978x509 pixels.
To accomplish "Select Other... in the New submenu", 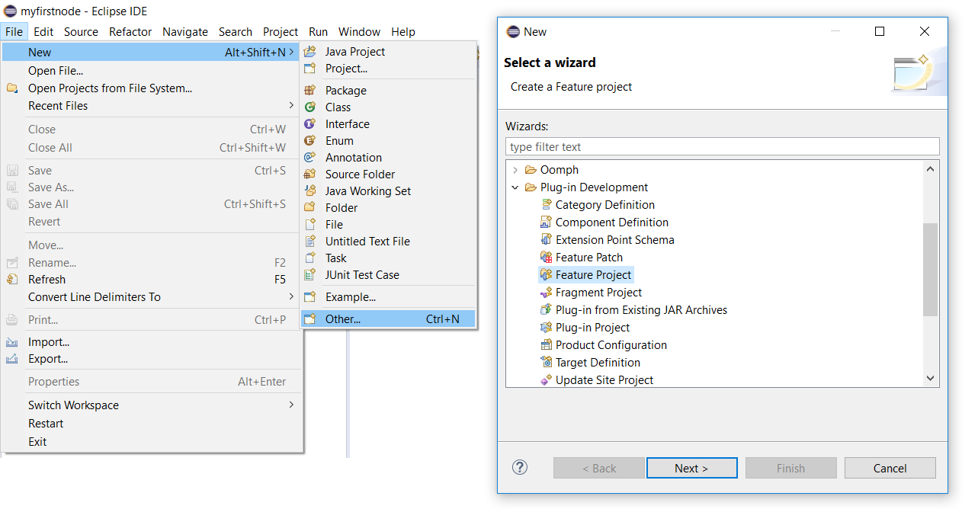I will pyautogui.click(x=388, y=319).
